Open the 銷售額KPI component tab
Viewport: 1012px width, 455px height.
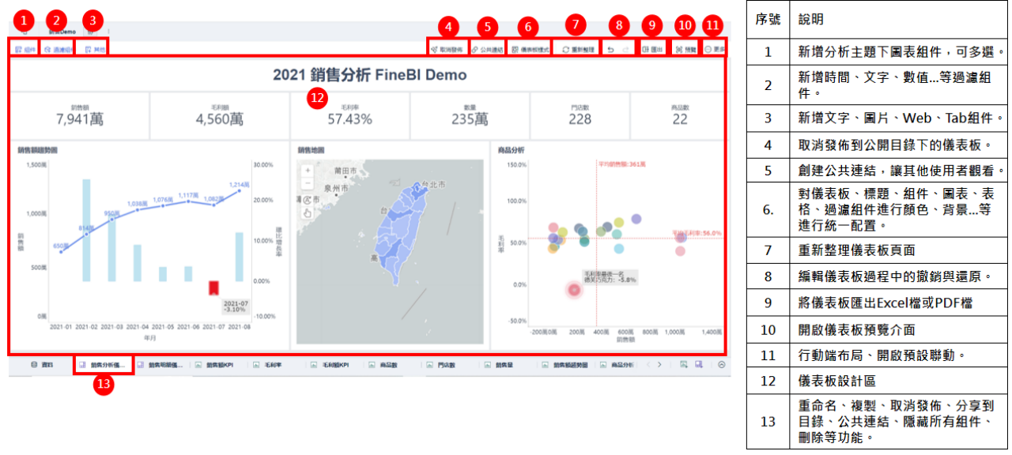(213, 365)
